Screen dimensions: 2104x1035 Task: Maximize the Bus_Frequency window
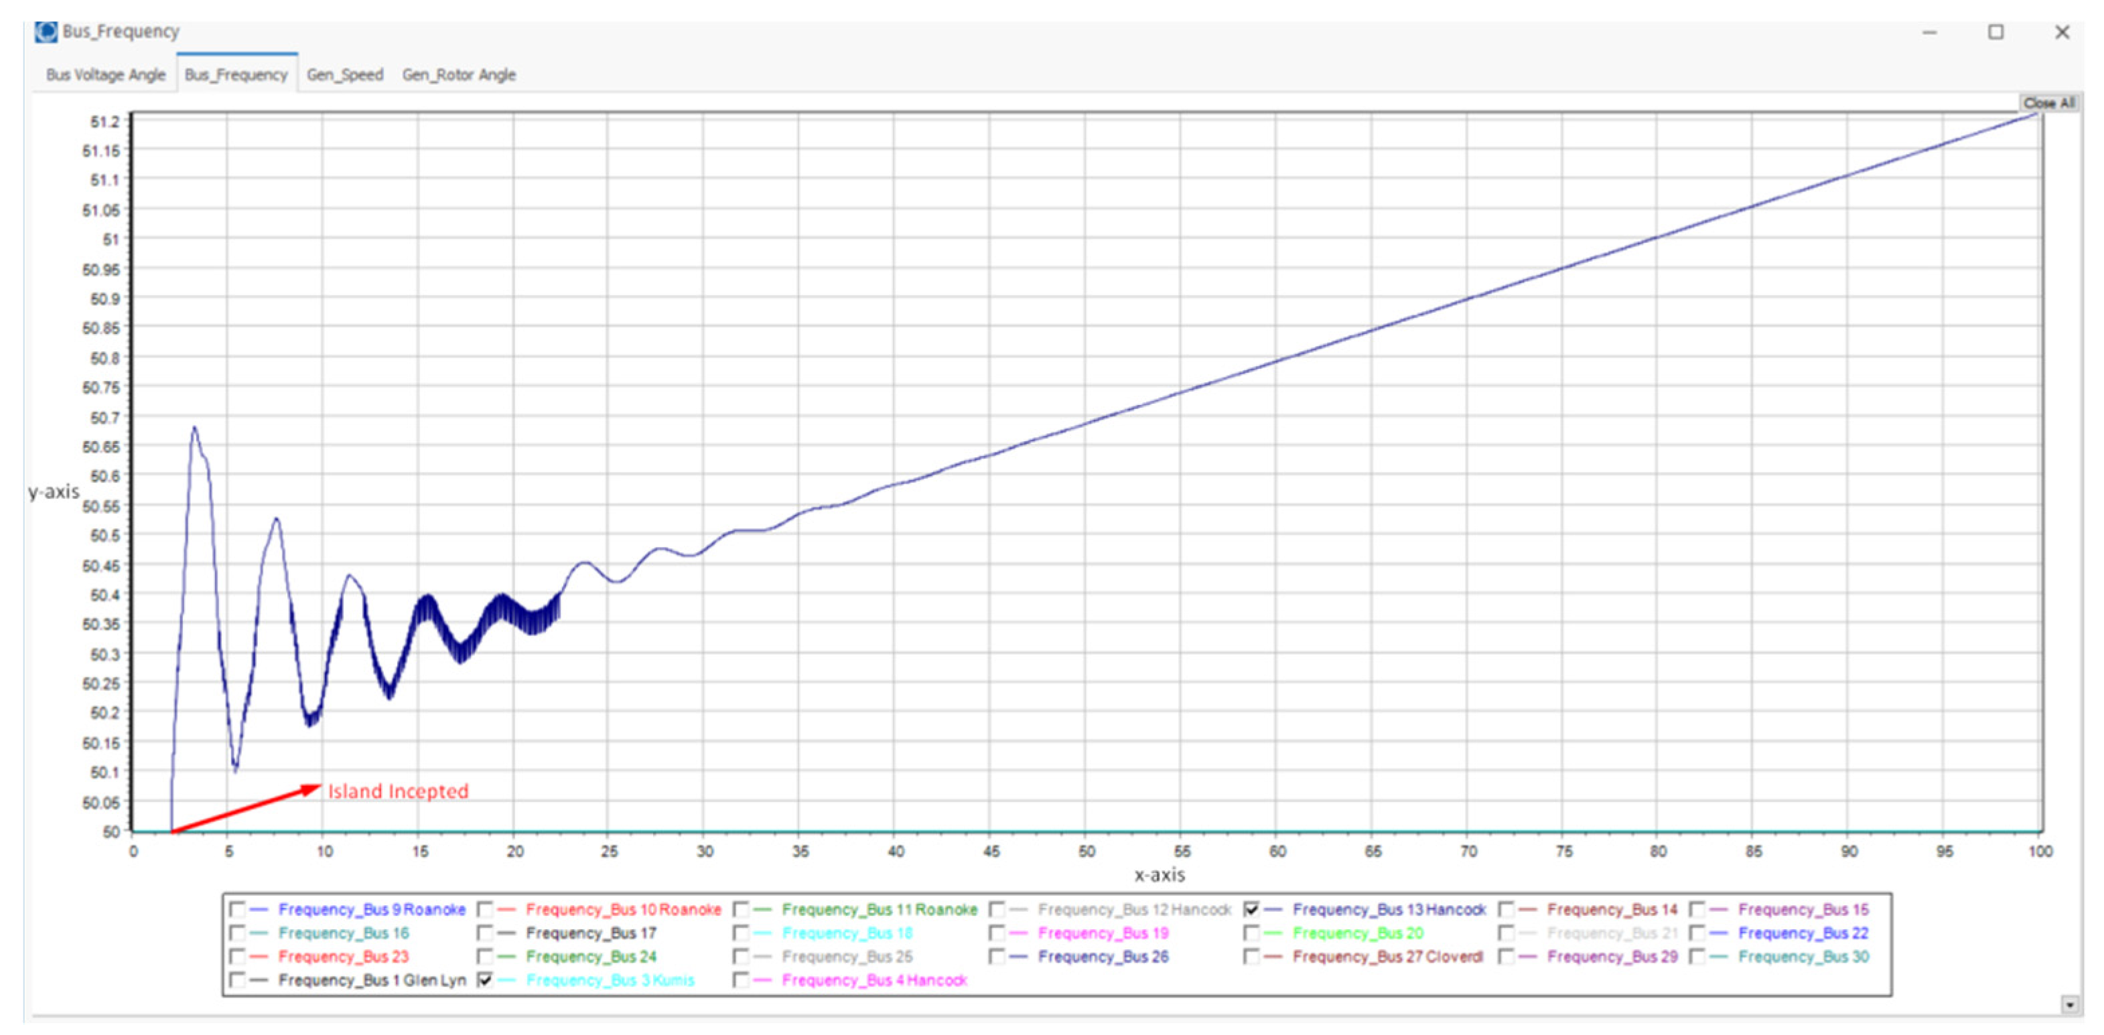[1995, 33]
